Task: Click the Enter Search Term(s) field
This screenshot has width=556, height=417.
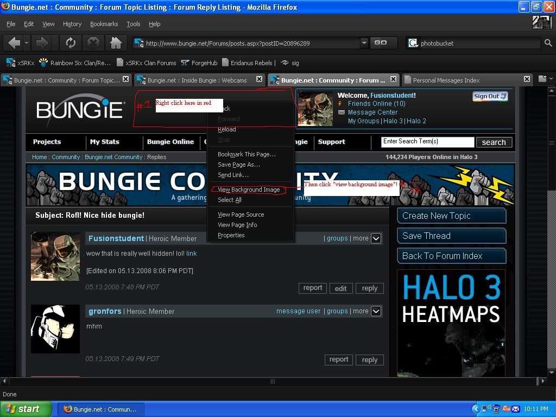Action: click(427, 142)
